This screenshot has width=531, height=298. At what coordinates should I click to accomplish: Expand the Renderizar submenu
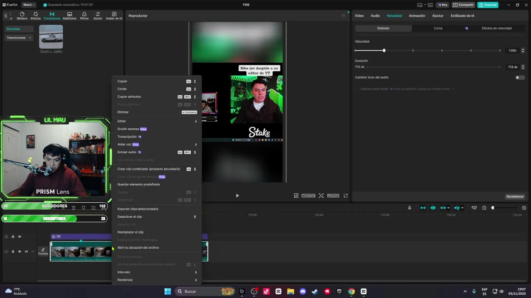[x=157, y=280]
